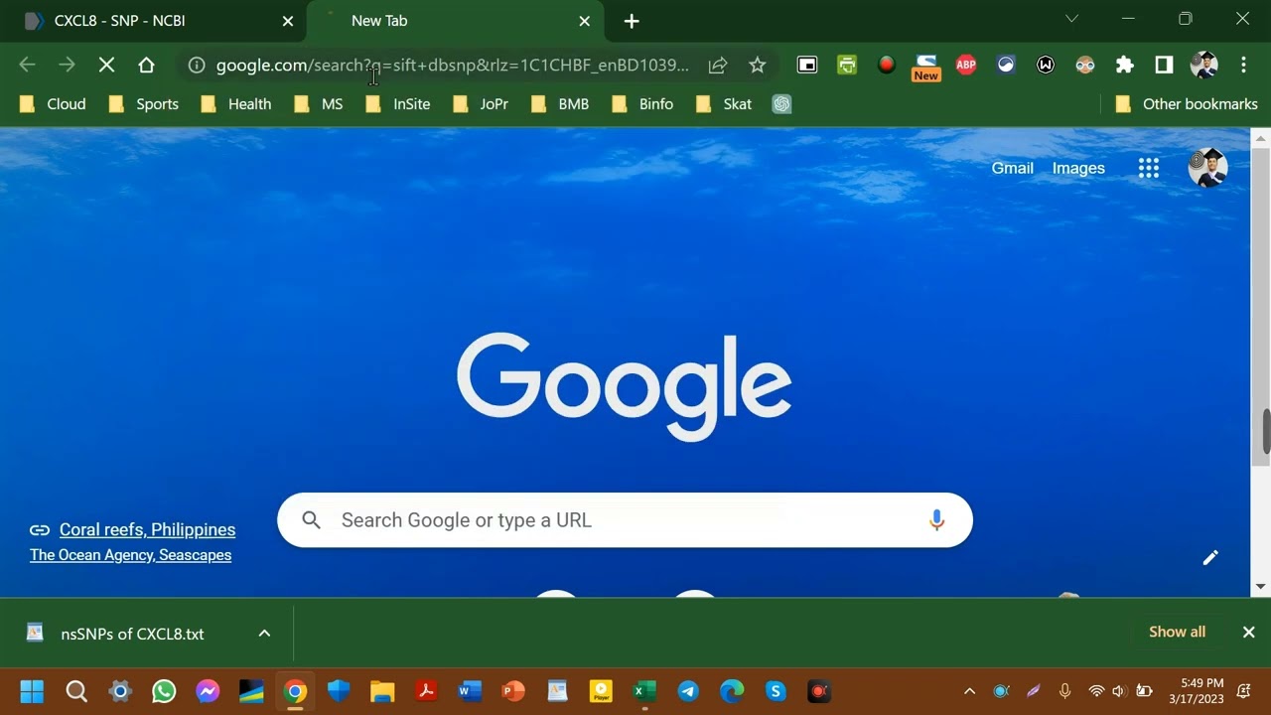
Task: Customize this page with pencil icon
Action: pyautogui.click(x=1210, y=558)
